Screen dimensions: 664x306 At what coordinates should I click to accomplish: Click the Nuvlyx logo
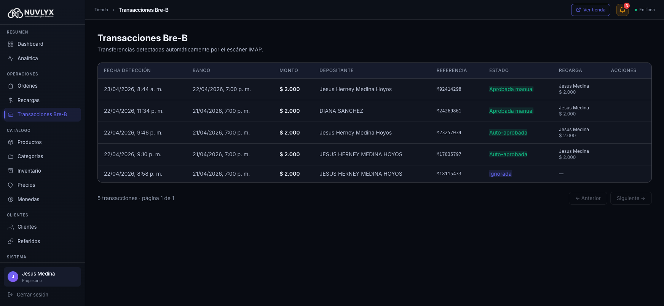click(31, 13)
